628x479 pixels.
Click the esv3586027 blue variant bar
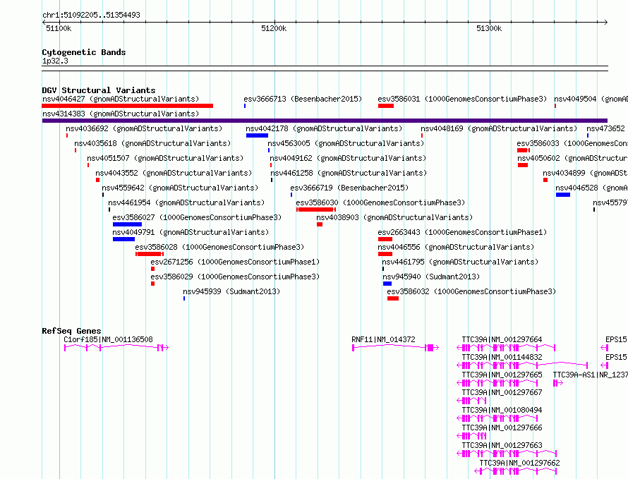(127, 224)
